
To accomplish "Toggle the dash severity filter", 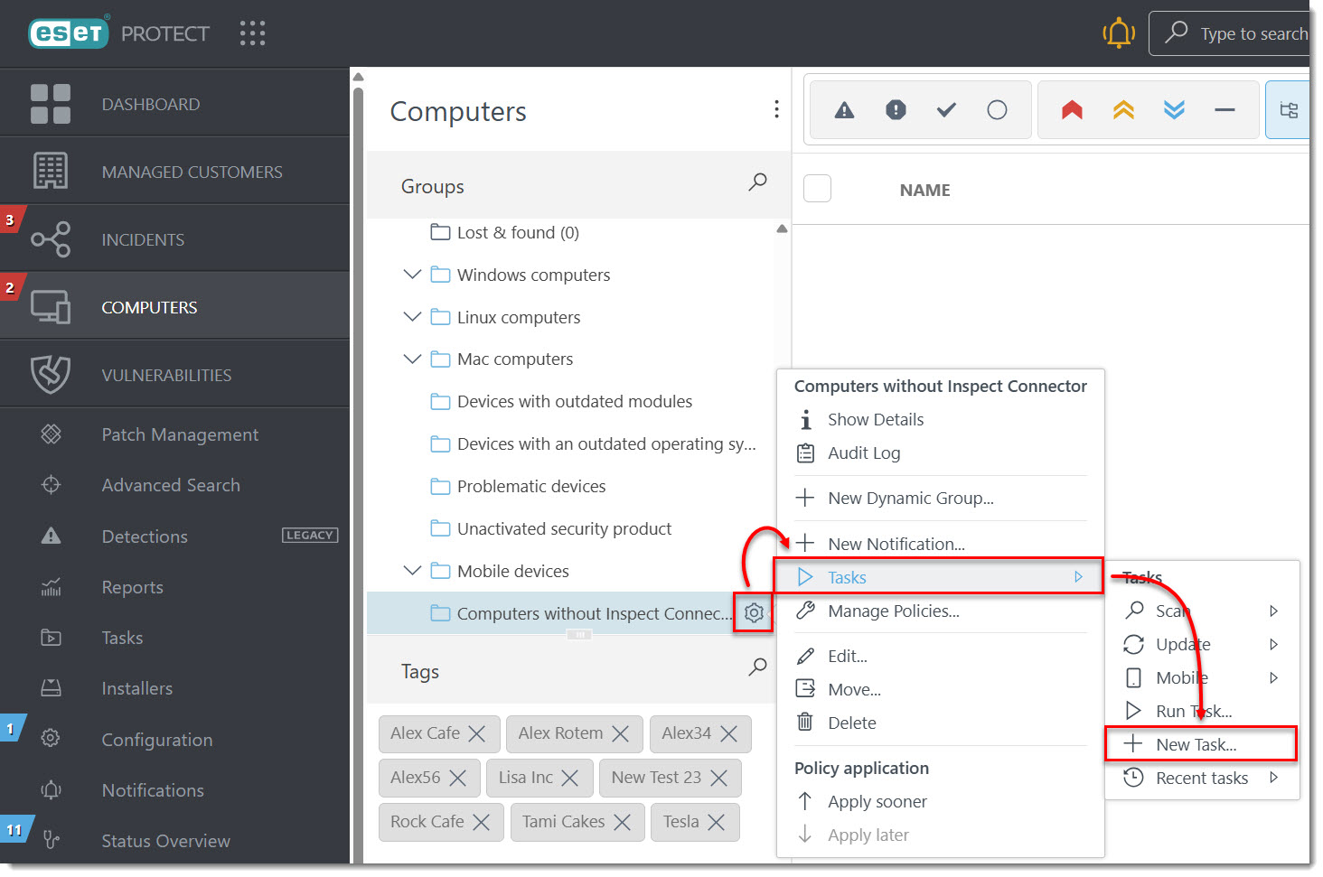I will [1224, 110].
